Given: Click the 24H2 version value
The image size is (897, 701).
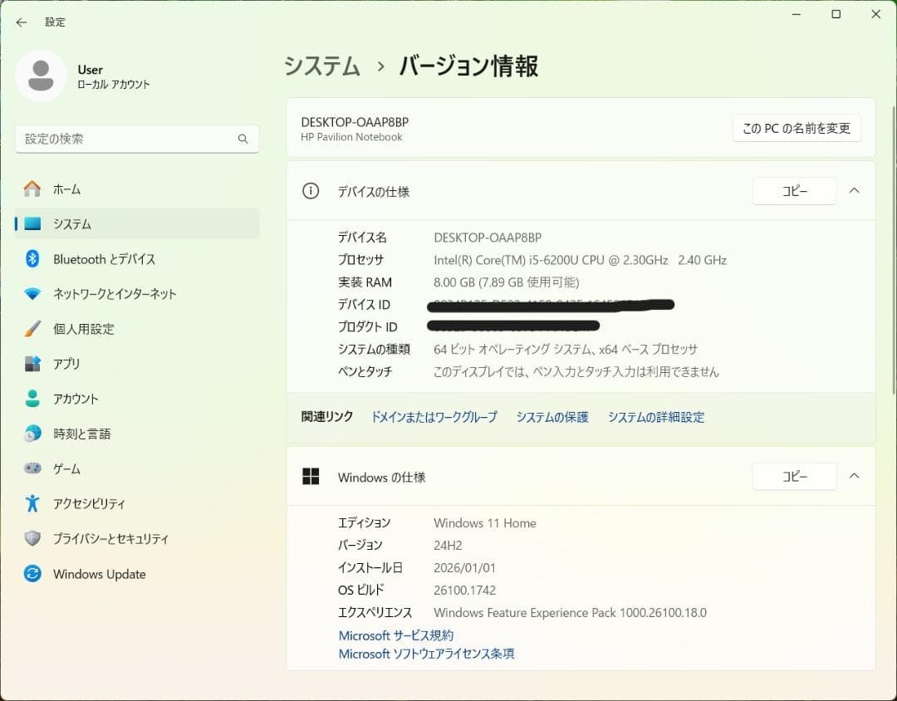Looking at the screenshot, I should 448,546.
